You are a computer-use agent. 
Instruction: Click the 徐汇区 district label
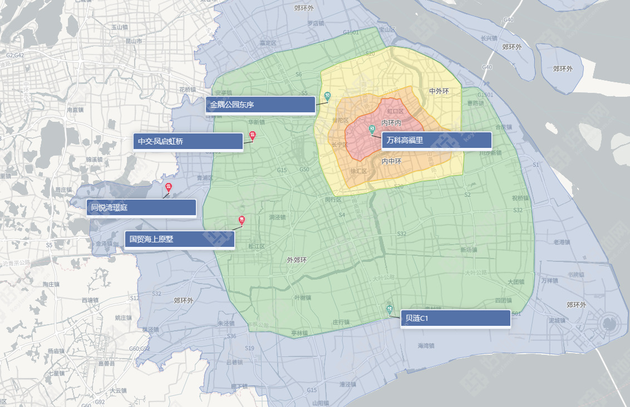(358, 171)
